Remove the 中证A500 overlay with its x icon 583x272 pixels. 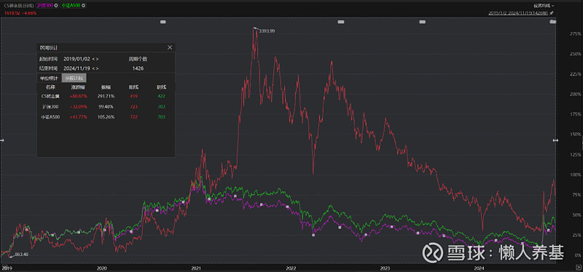(83, 6)
